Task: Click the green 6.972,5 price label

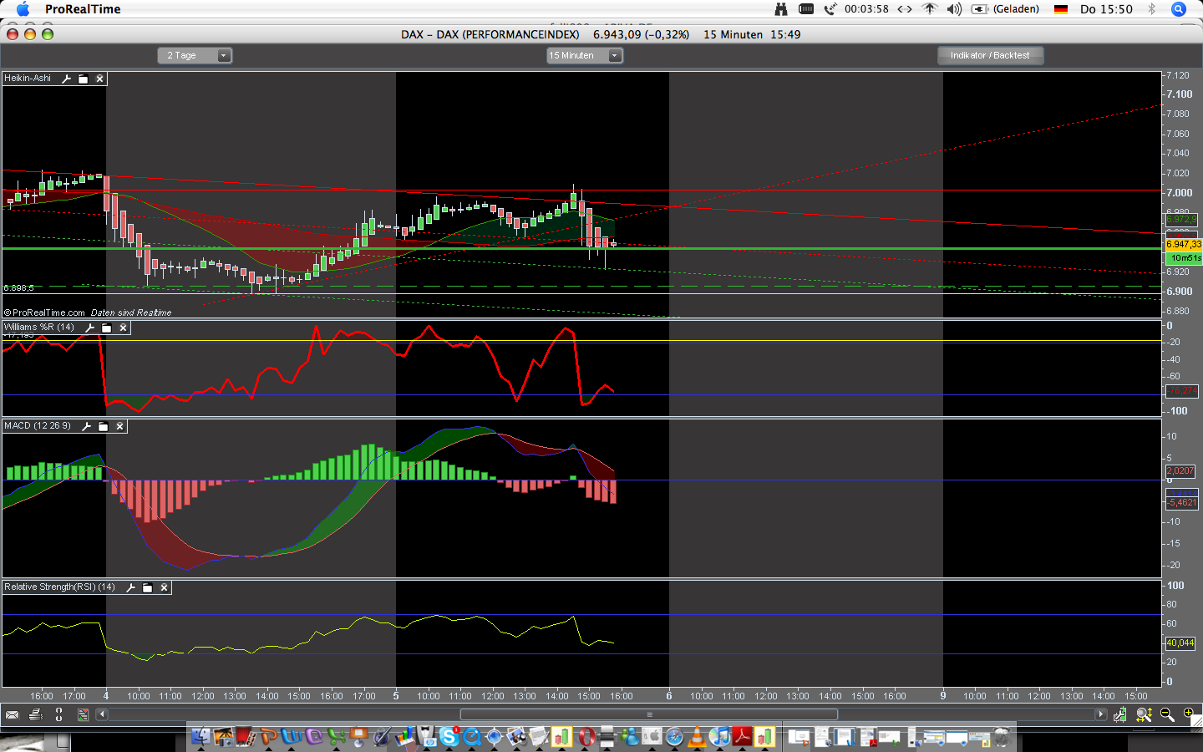Action: (x=1181, y=220)
